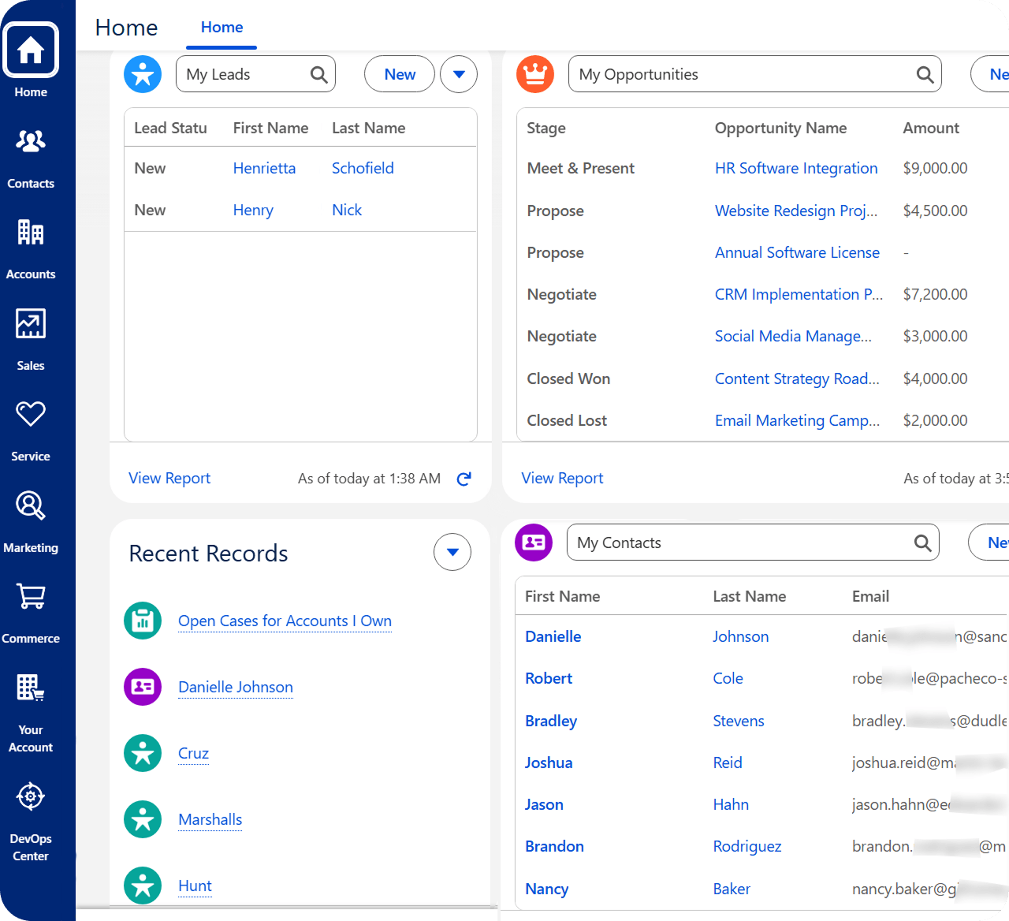
Task: Click the orange Opportunities crown icon
Action: pos(535,74)
